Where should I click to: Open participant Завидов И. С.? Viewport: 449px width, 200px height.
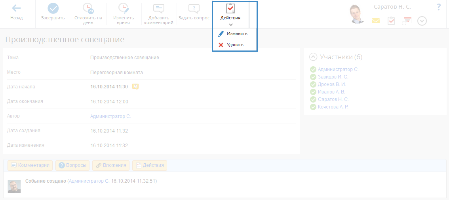(x=333, y=77)
